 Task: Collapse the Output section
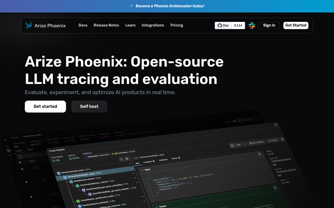(x=157, y=207)
